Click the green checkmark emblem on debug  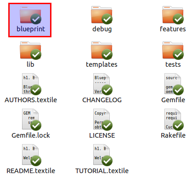pos(107,19)
